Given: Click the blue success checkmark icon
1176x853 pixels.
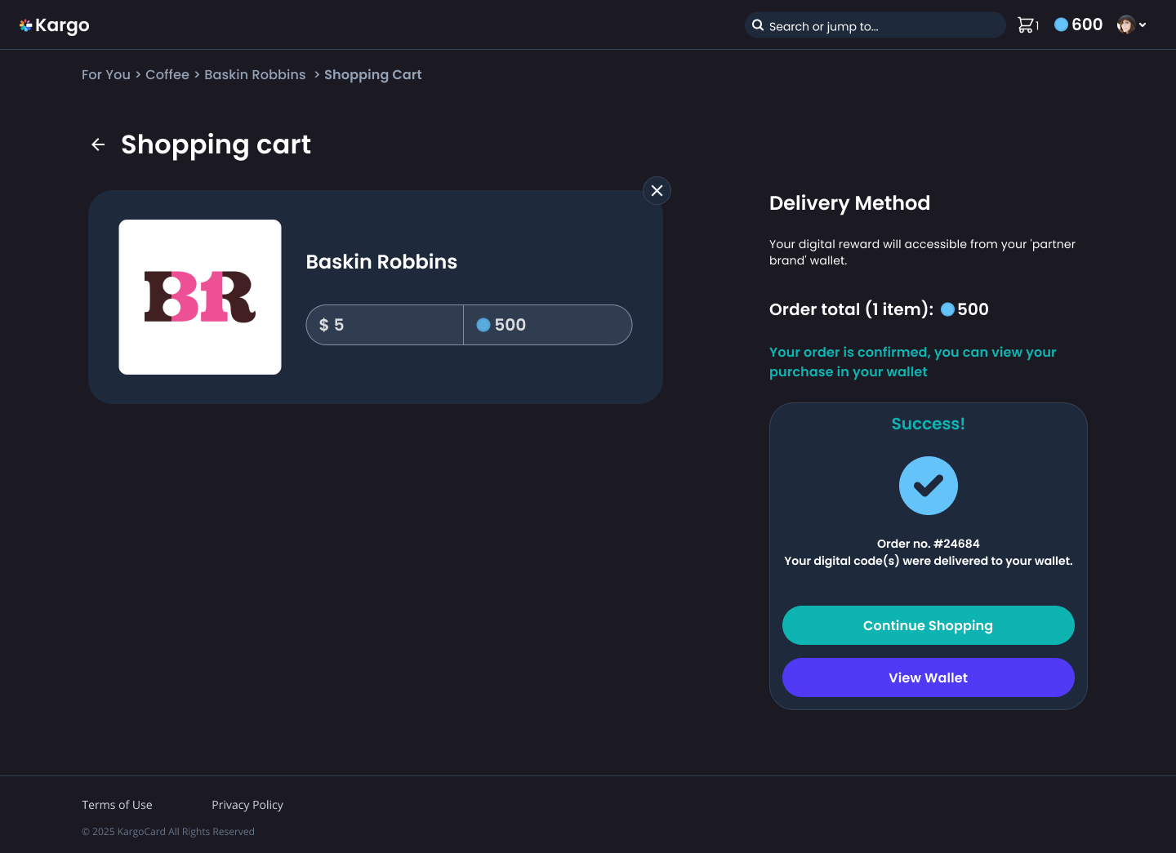Looking at the screenshot, I should (929, 486).
